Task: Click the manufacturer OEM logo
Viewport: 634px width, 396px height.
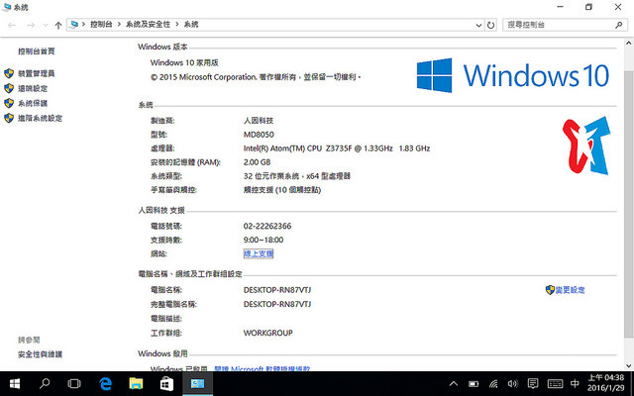Action: pos(586,146)
